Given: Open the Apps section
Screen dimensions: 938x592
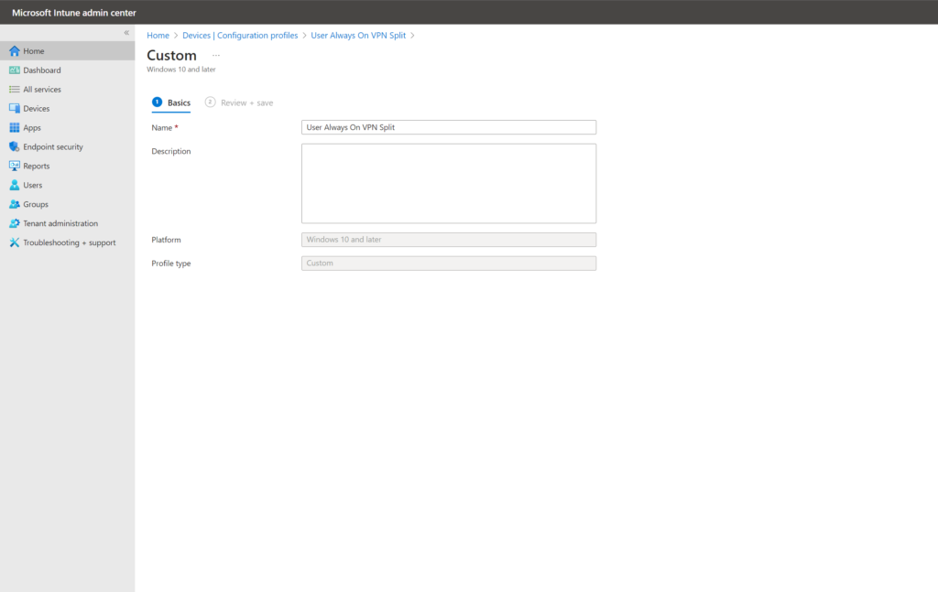Looking at the screenshot, I should click(x=32, y=127).
